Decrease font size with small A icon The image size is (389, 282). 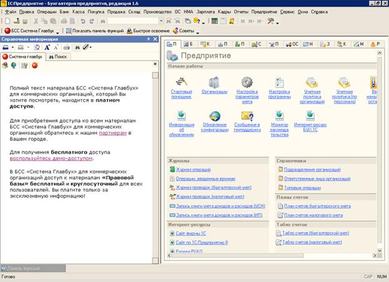pyautogui.click(x=56, y=47)
